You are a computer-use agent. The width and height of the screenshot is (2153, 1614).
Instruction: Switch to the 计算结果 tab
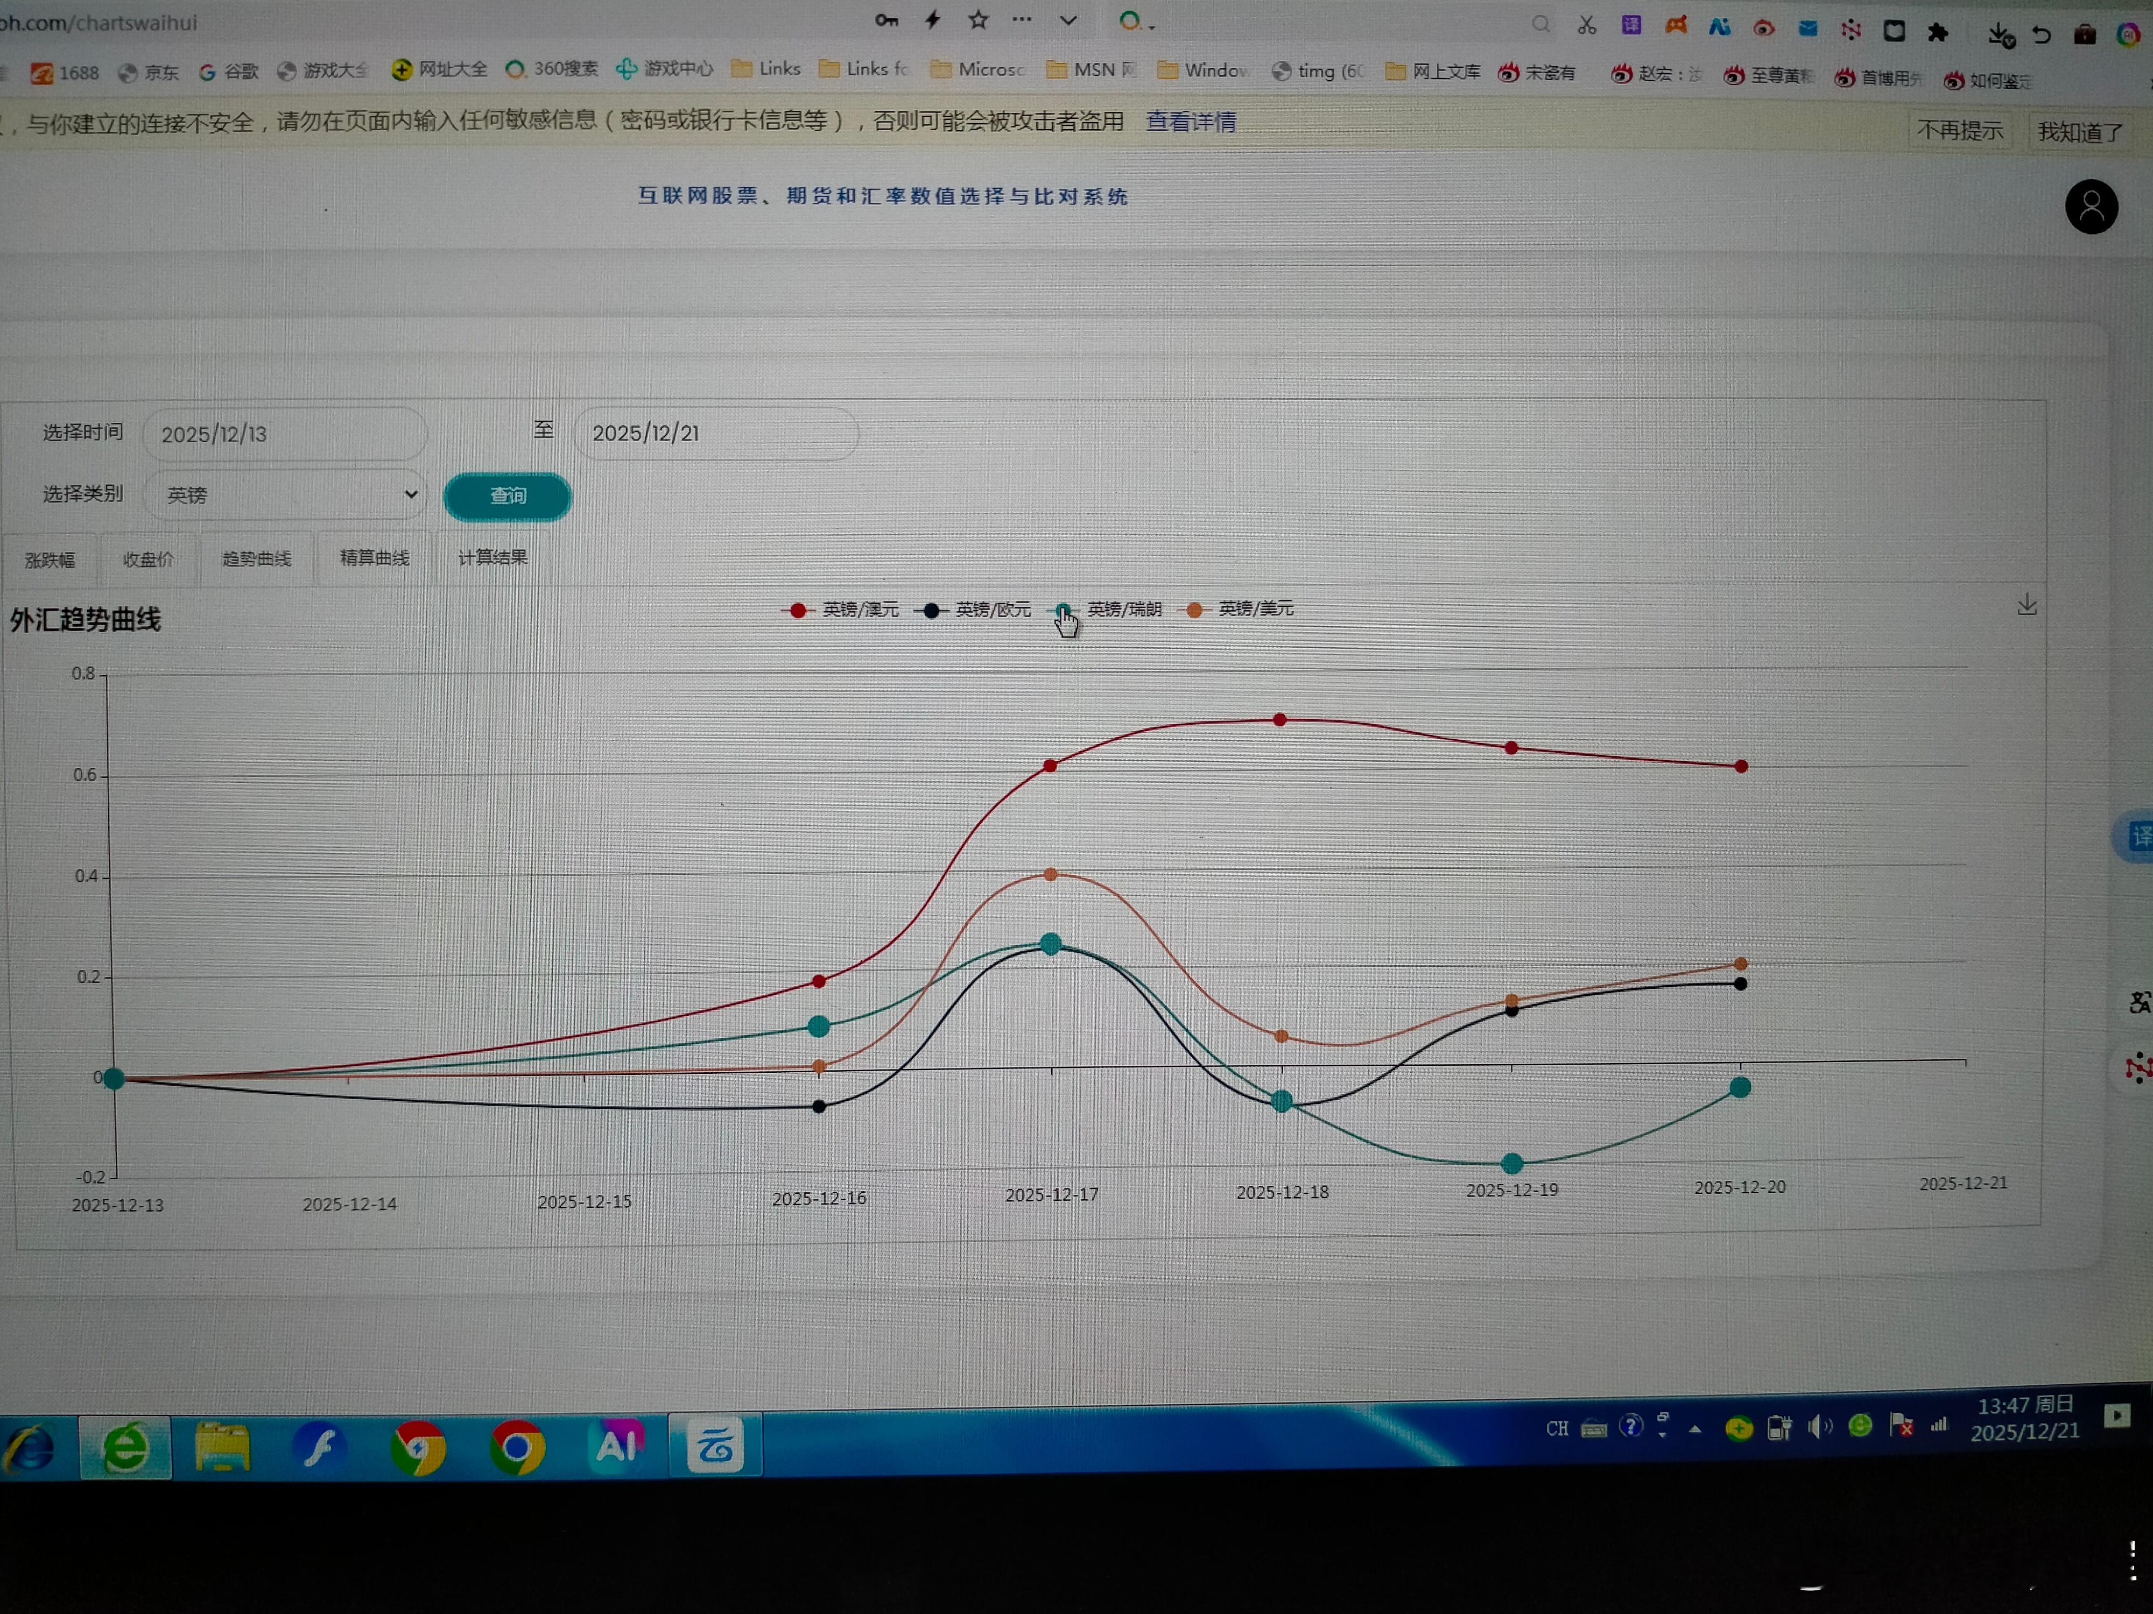click(x=492, y=557)
